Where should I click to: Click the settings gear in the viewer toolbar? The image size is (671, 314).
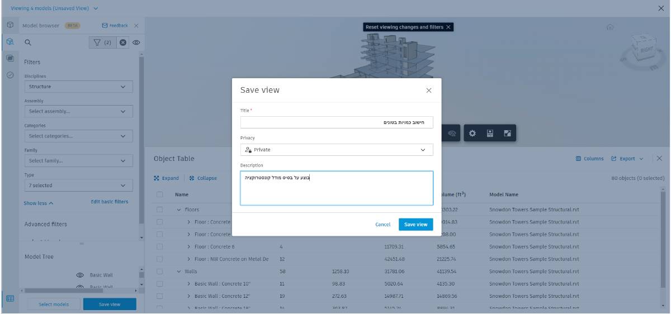[x=472, y=134]
